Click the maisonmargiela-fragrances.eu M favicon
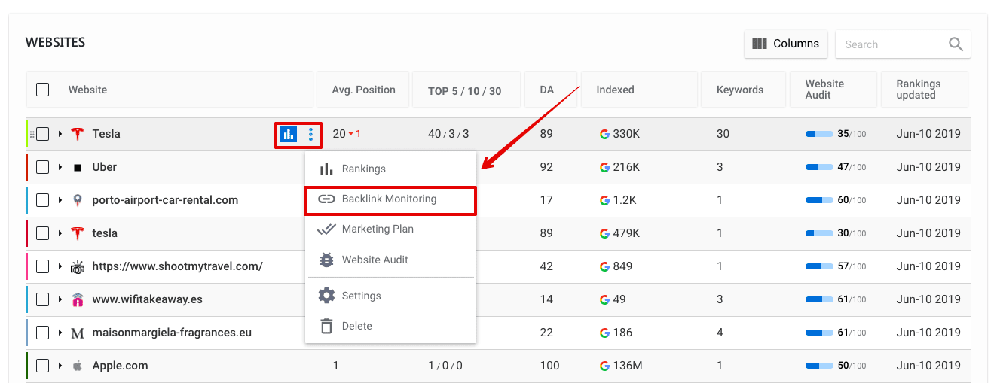The width and height of the screenshot is (997, 383). click(x=77, y=333)
